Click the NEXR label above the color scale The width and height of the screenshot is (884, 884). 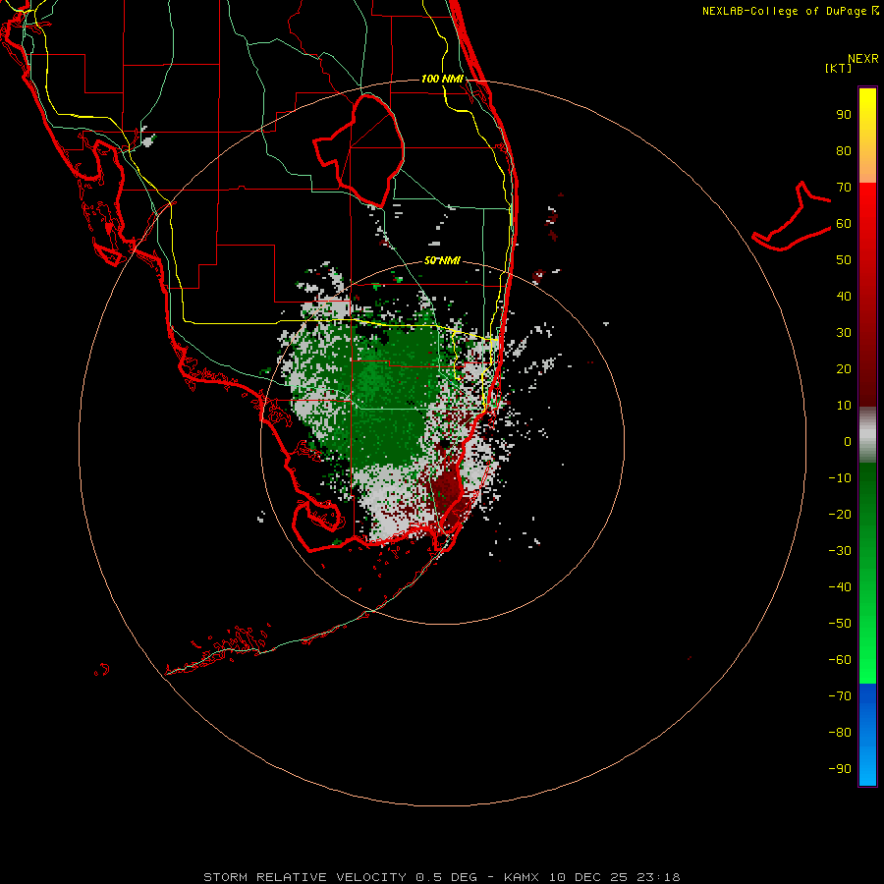862,59
